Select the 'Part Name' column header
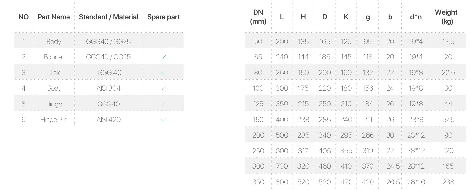Screen dimensions: 476x190 [54, 17]
